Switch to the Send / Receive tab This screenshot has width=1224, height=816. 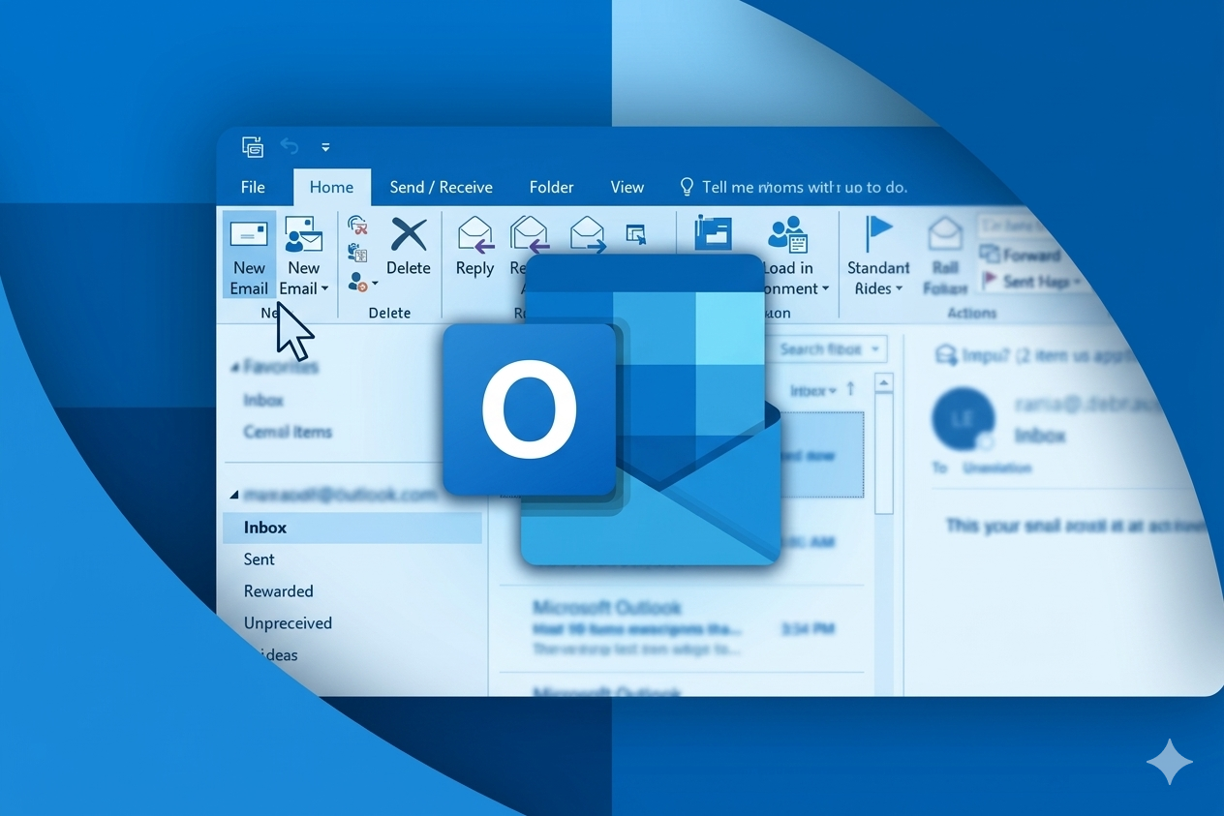point(441,188)
